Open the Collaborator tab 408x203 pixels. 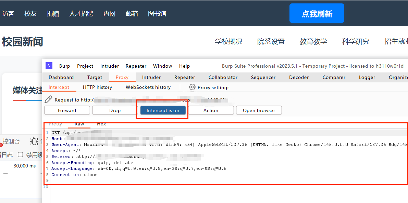coord(223,77)
